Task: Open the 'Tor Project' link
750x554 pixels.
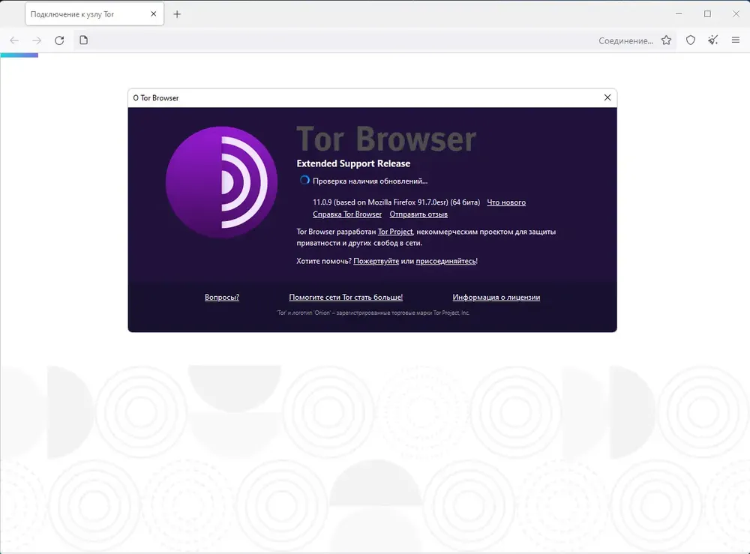Action: pyautogui.click(x=395, y=232)
